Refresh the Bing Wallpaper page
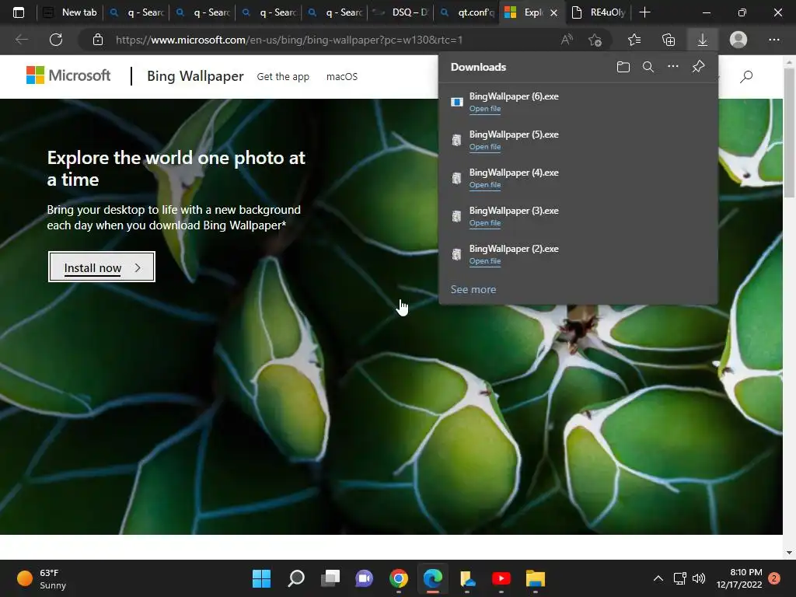Image resolution: width=796 pixels, height=597 pixels. click(56, 40)
